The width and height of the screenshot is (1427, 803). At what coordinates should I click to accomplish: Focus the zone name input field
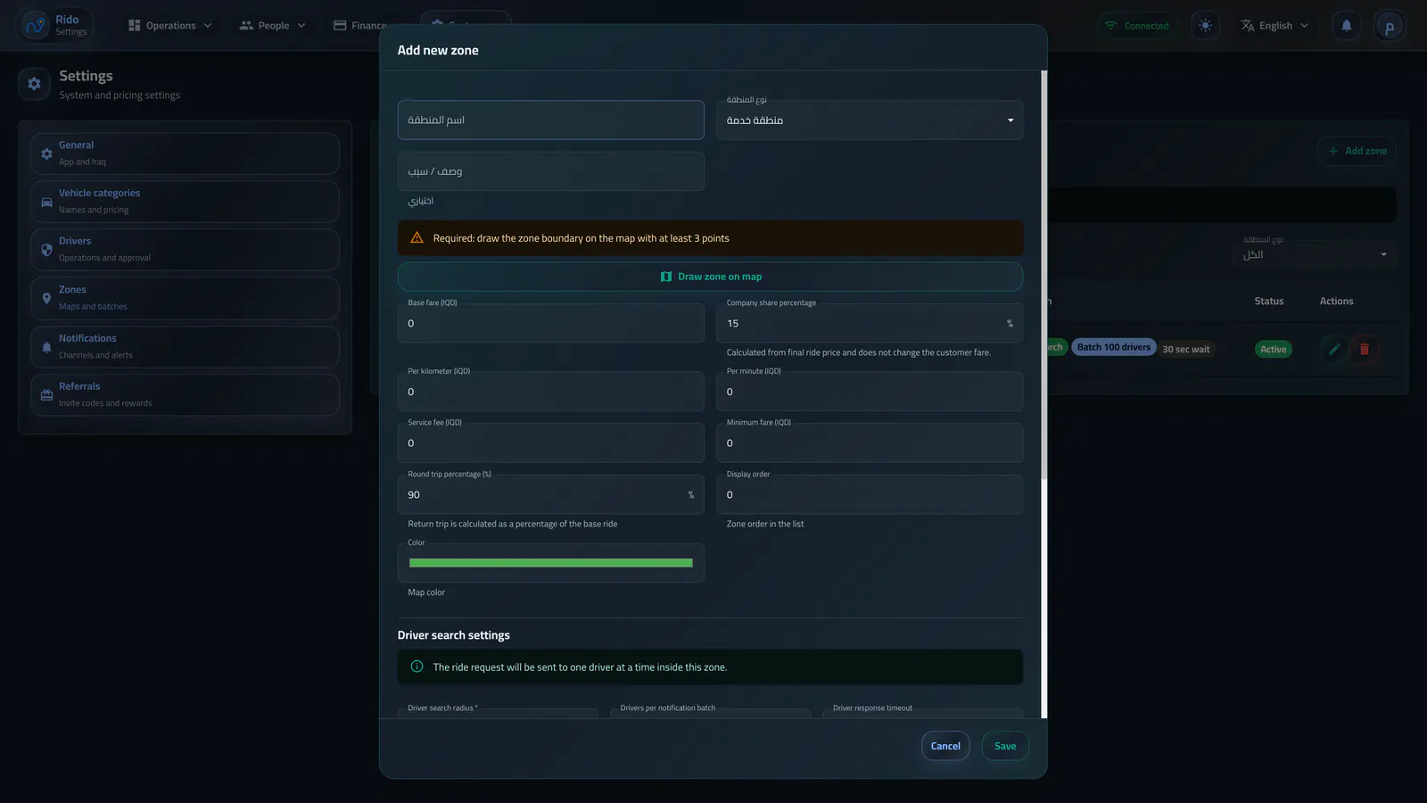tap(550, 120)
